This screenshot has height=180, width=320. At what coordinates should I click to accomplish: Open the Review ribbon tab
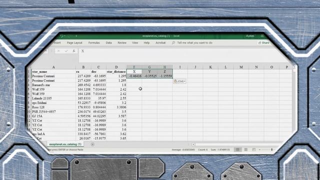coord(122,42)
